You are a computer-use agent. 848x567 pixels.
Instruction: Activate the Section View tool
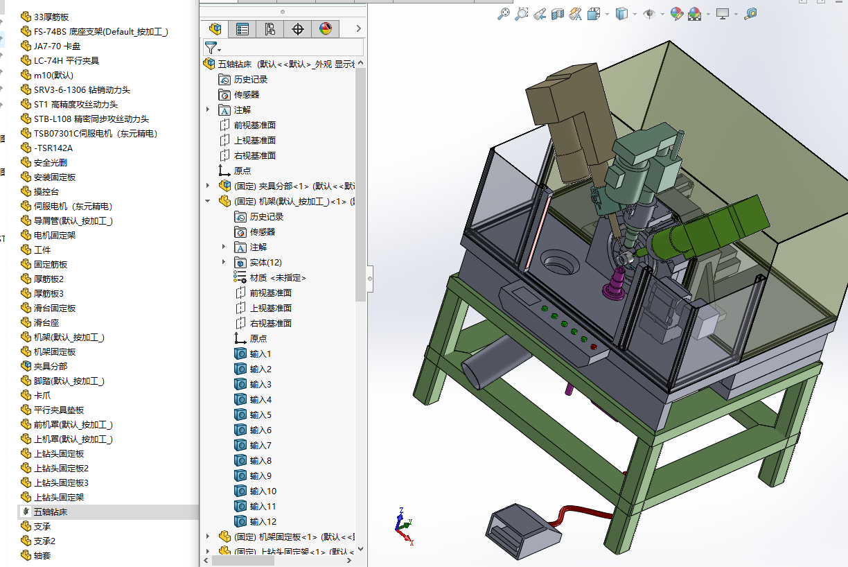[558, 14]
